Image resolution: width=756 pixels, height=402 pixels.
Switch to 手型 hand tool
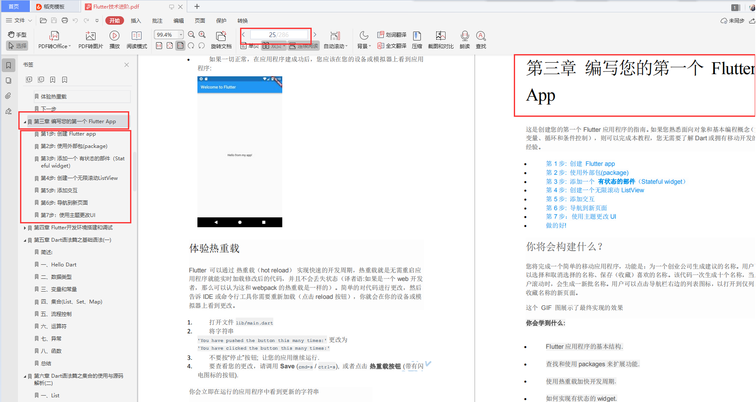(17, 35)
